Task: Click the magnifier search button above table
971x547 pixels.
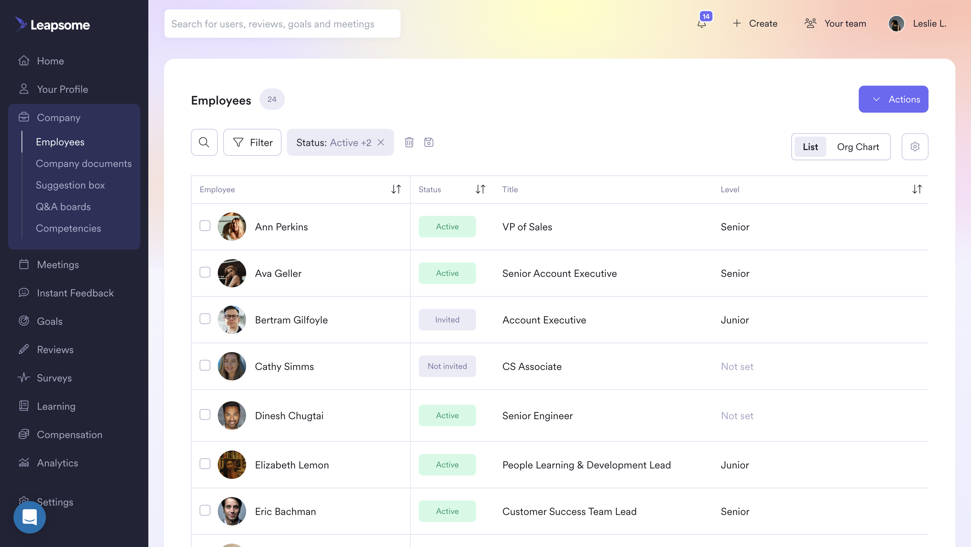Action: tap(204, 143)
